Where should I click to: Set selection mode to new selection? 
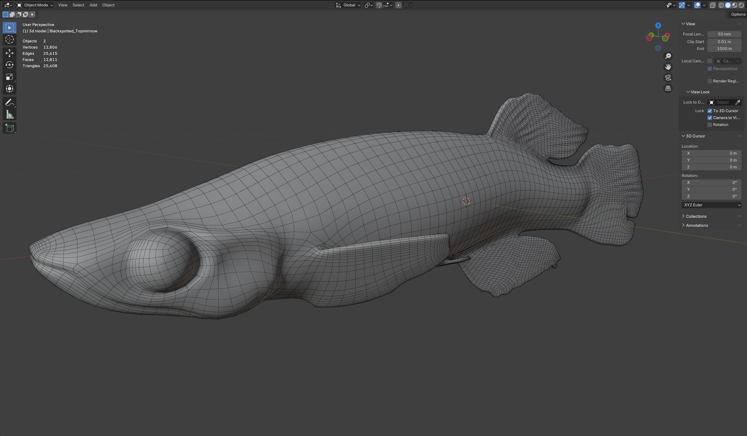point(6,14)
